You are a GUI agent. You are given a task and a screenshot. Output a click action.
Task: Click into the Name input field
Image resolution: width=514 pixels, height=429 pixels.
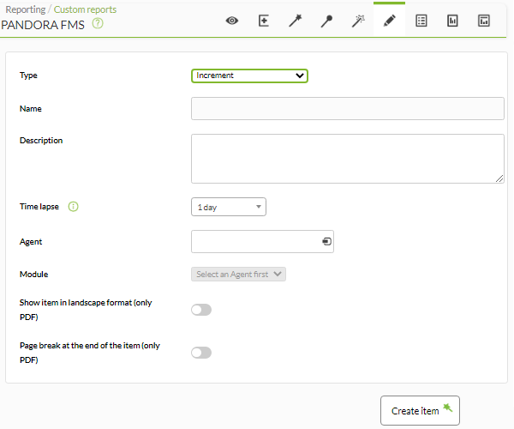(348, 108)
